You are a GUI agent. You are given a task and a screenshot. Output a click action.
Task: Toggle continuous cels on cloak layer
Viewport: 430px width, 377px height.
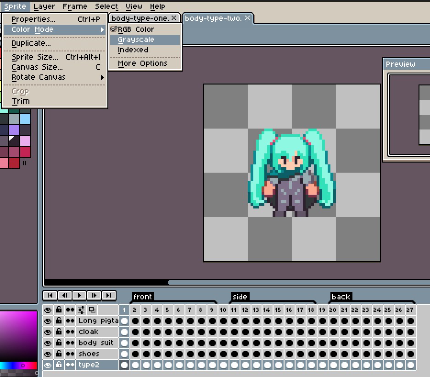[x=70, y=332]
